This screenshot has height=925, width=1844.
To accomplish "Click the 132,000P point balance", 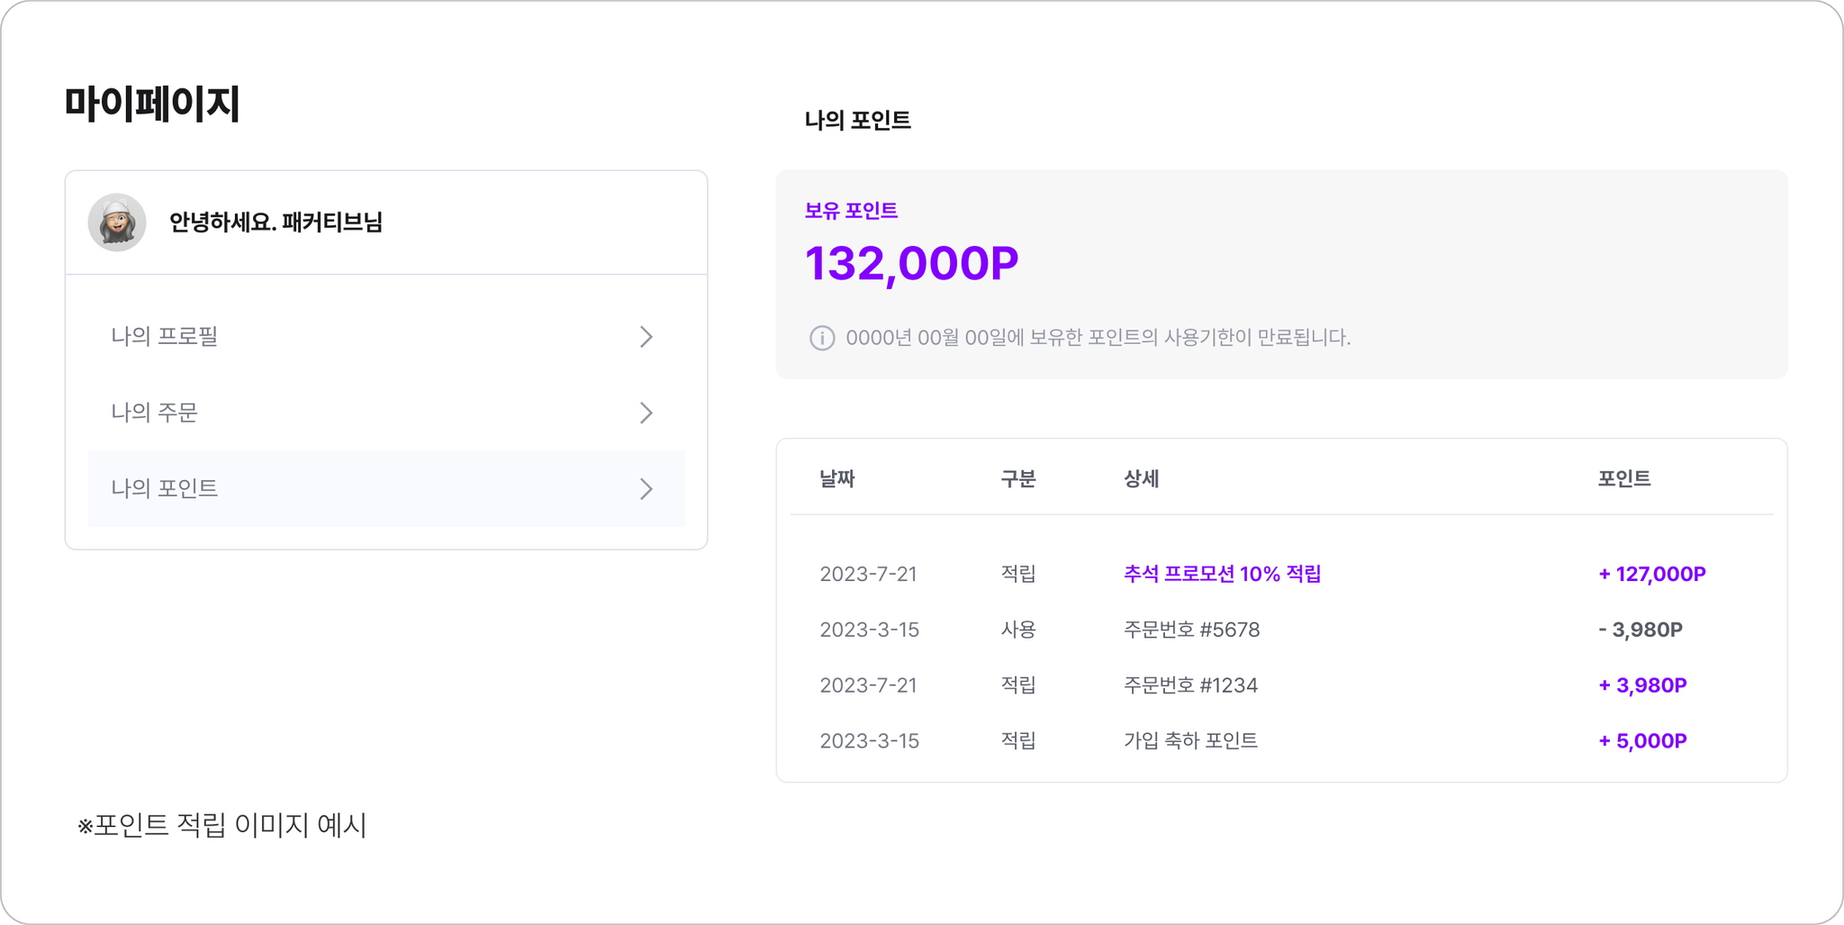I will [911, 264].
